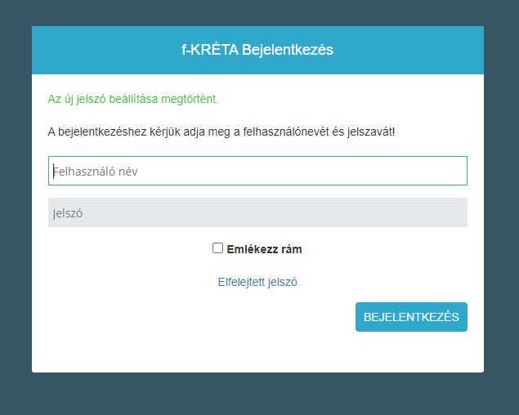The image size is (519, 415).
Task: Submit with the BEJELENTKEZÉS button
Action: 411,317
